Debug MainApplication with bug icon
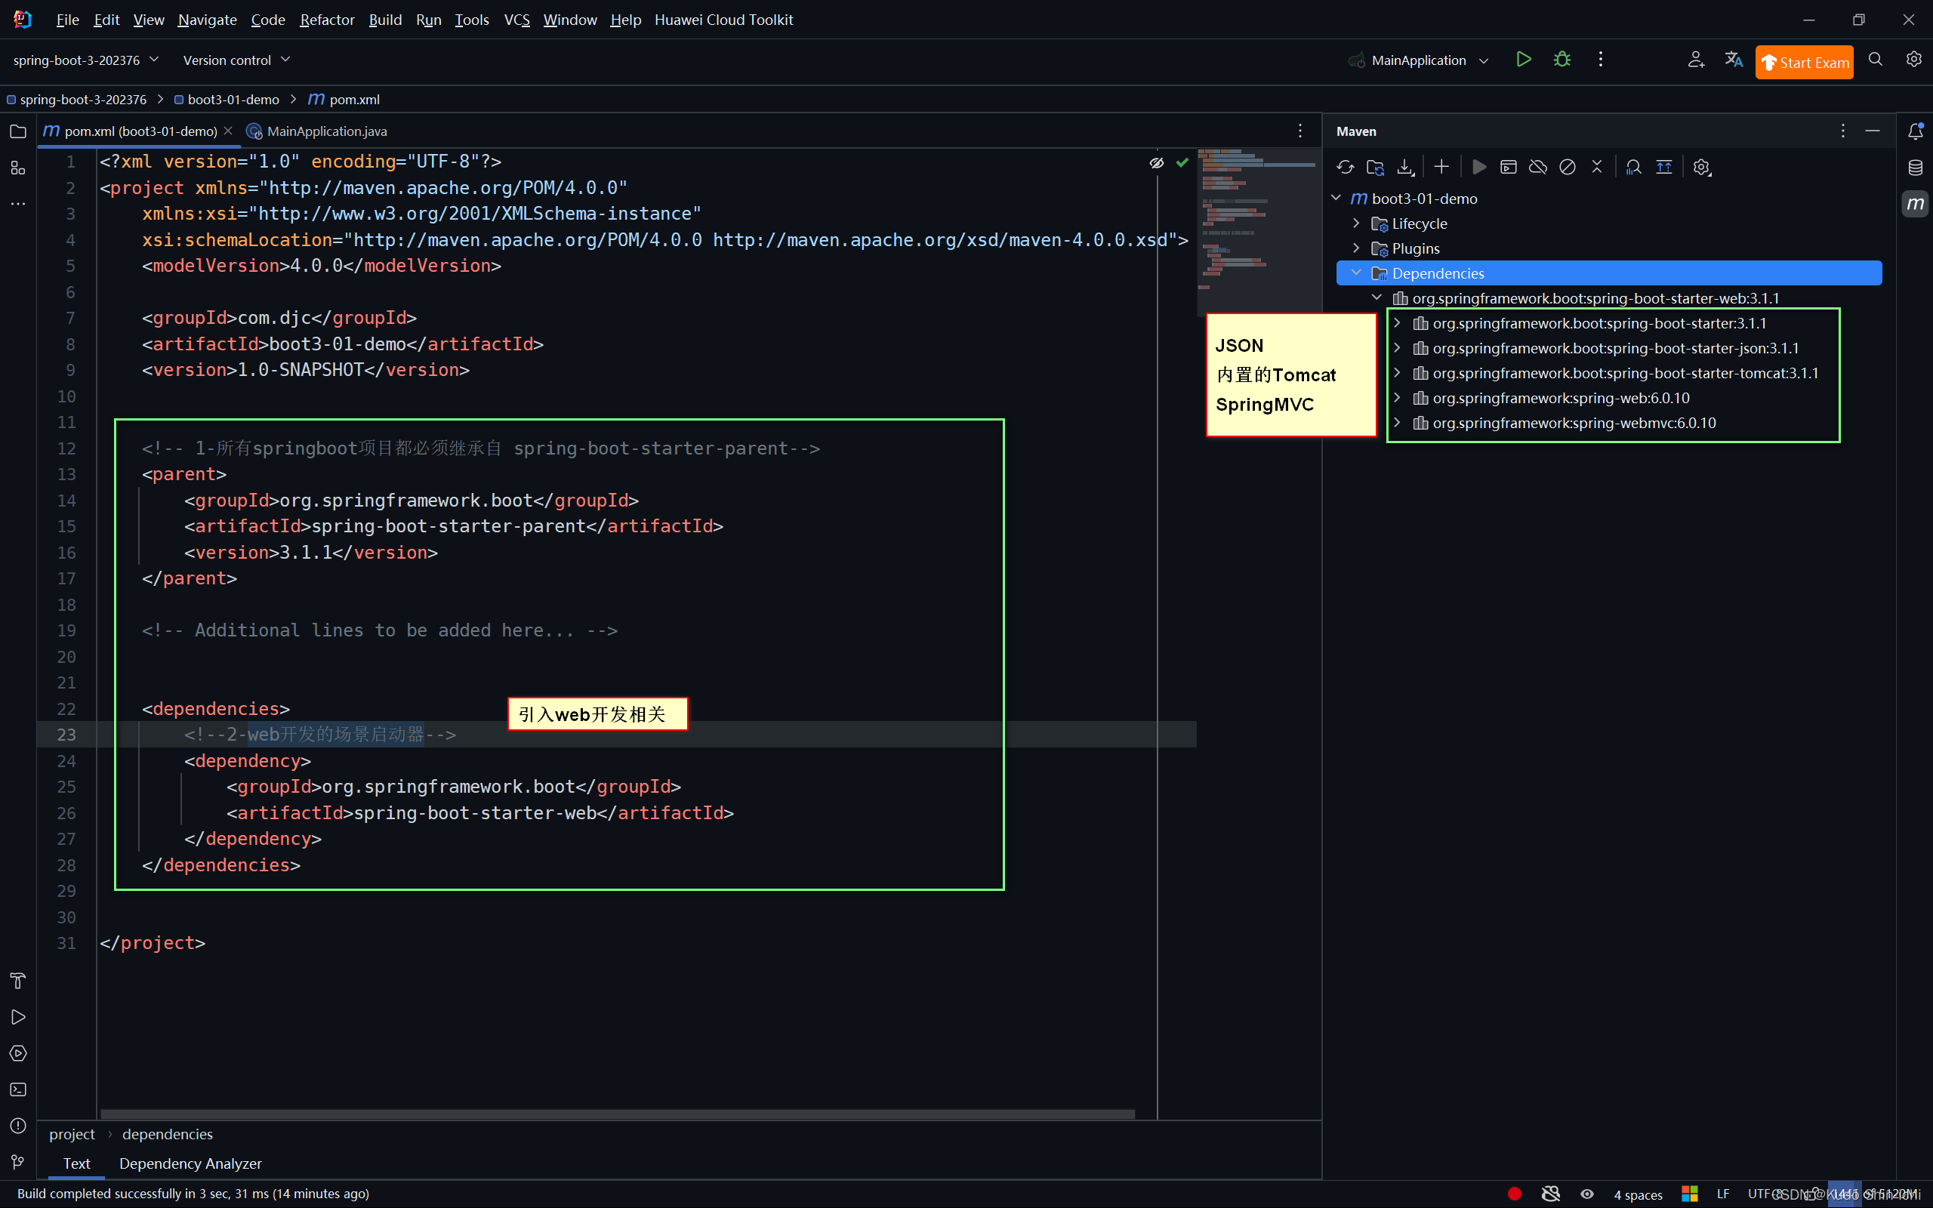The height and width of the screenshot is (1208, 1933). 1562,60
